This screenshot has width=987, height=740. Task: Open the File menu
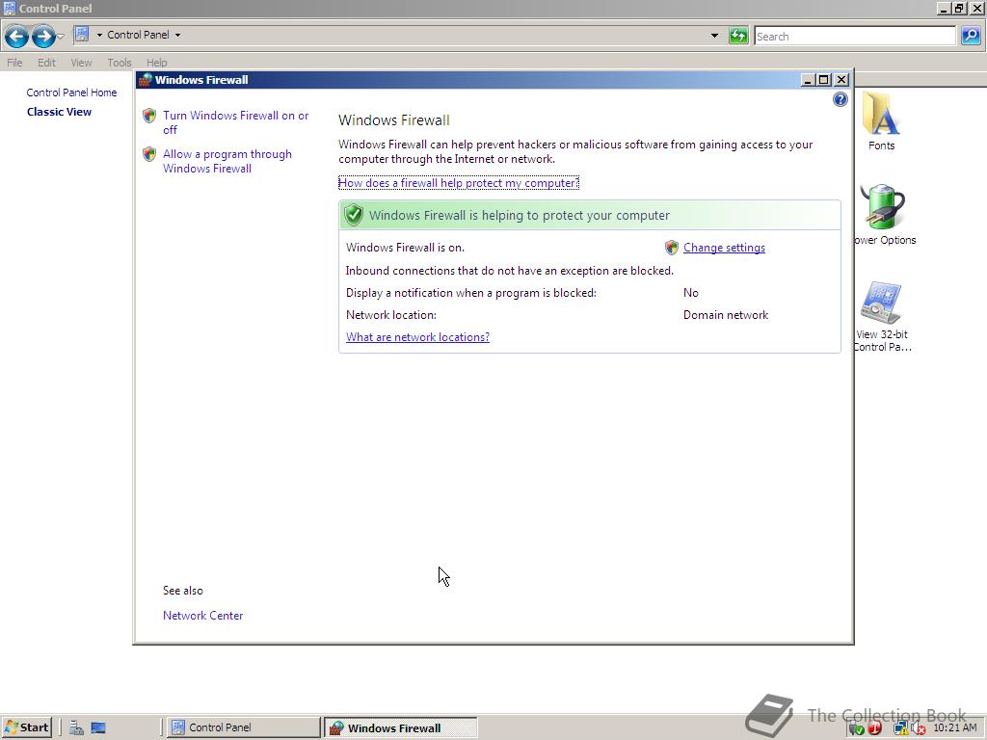click(x=14, y=63)
